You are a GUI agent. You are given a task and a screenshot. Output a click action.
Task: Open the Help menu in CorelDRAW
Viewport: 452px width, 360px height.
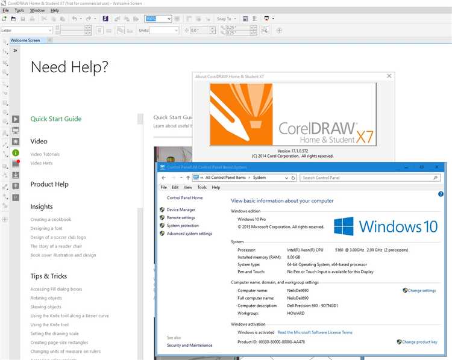click(55, 10)
